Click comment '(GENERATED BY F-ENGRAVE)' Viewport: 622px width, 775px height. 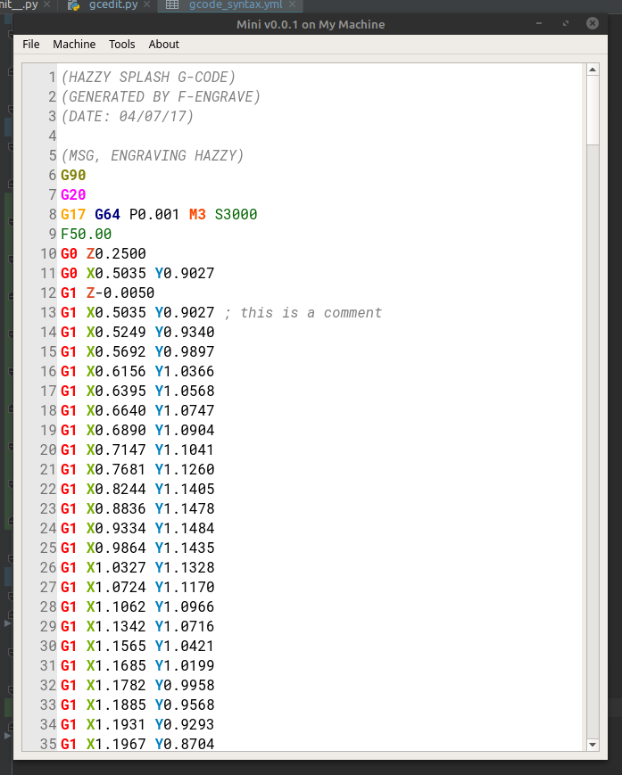point(161,97)
